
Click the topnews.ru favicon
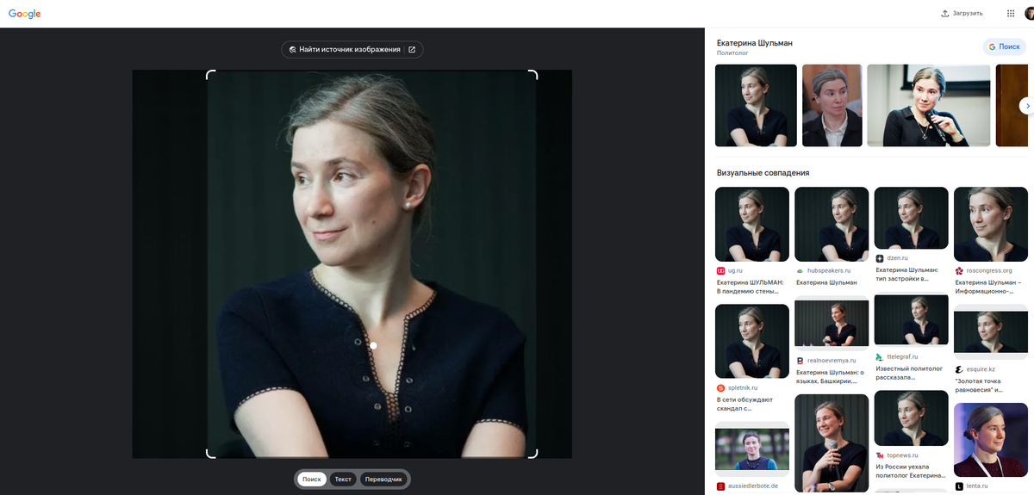click(880, 455)
